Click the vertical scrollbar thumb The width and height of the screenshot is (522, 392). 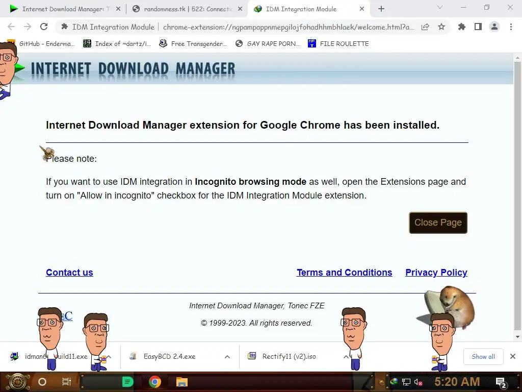click(517, 195)
